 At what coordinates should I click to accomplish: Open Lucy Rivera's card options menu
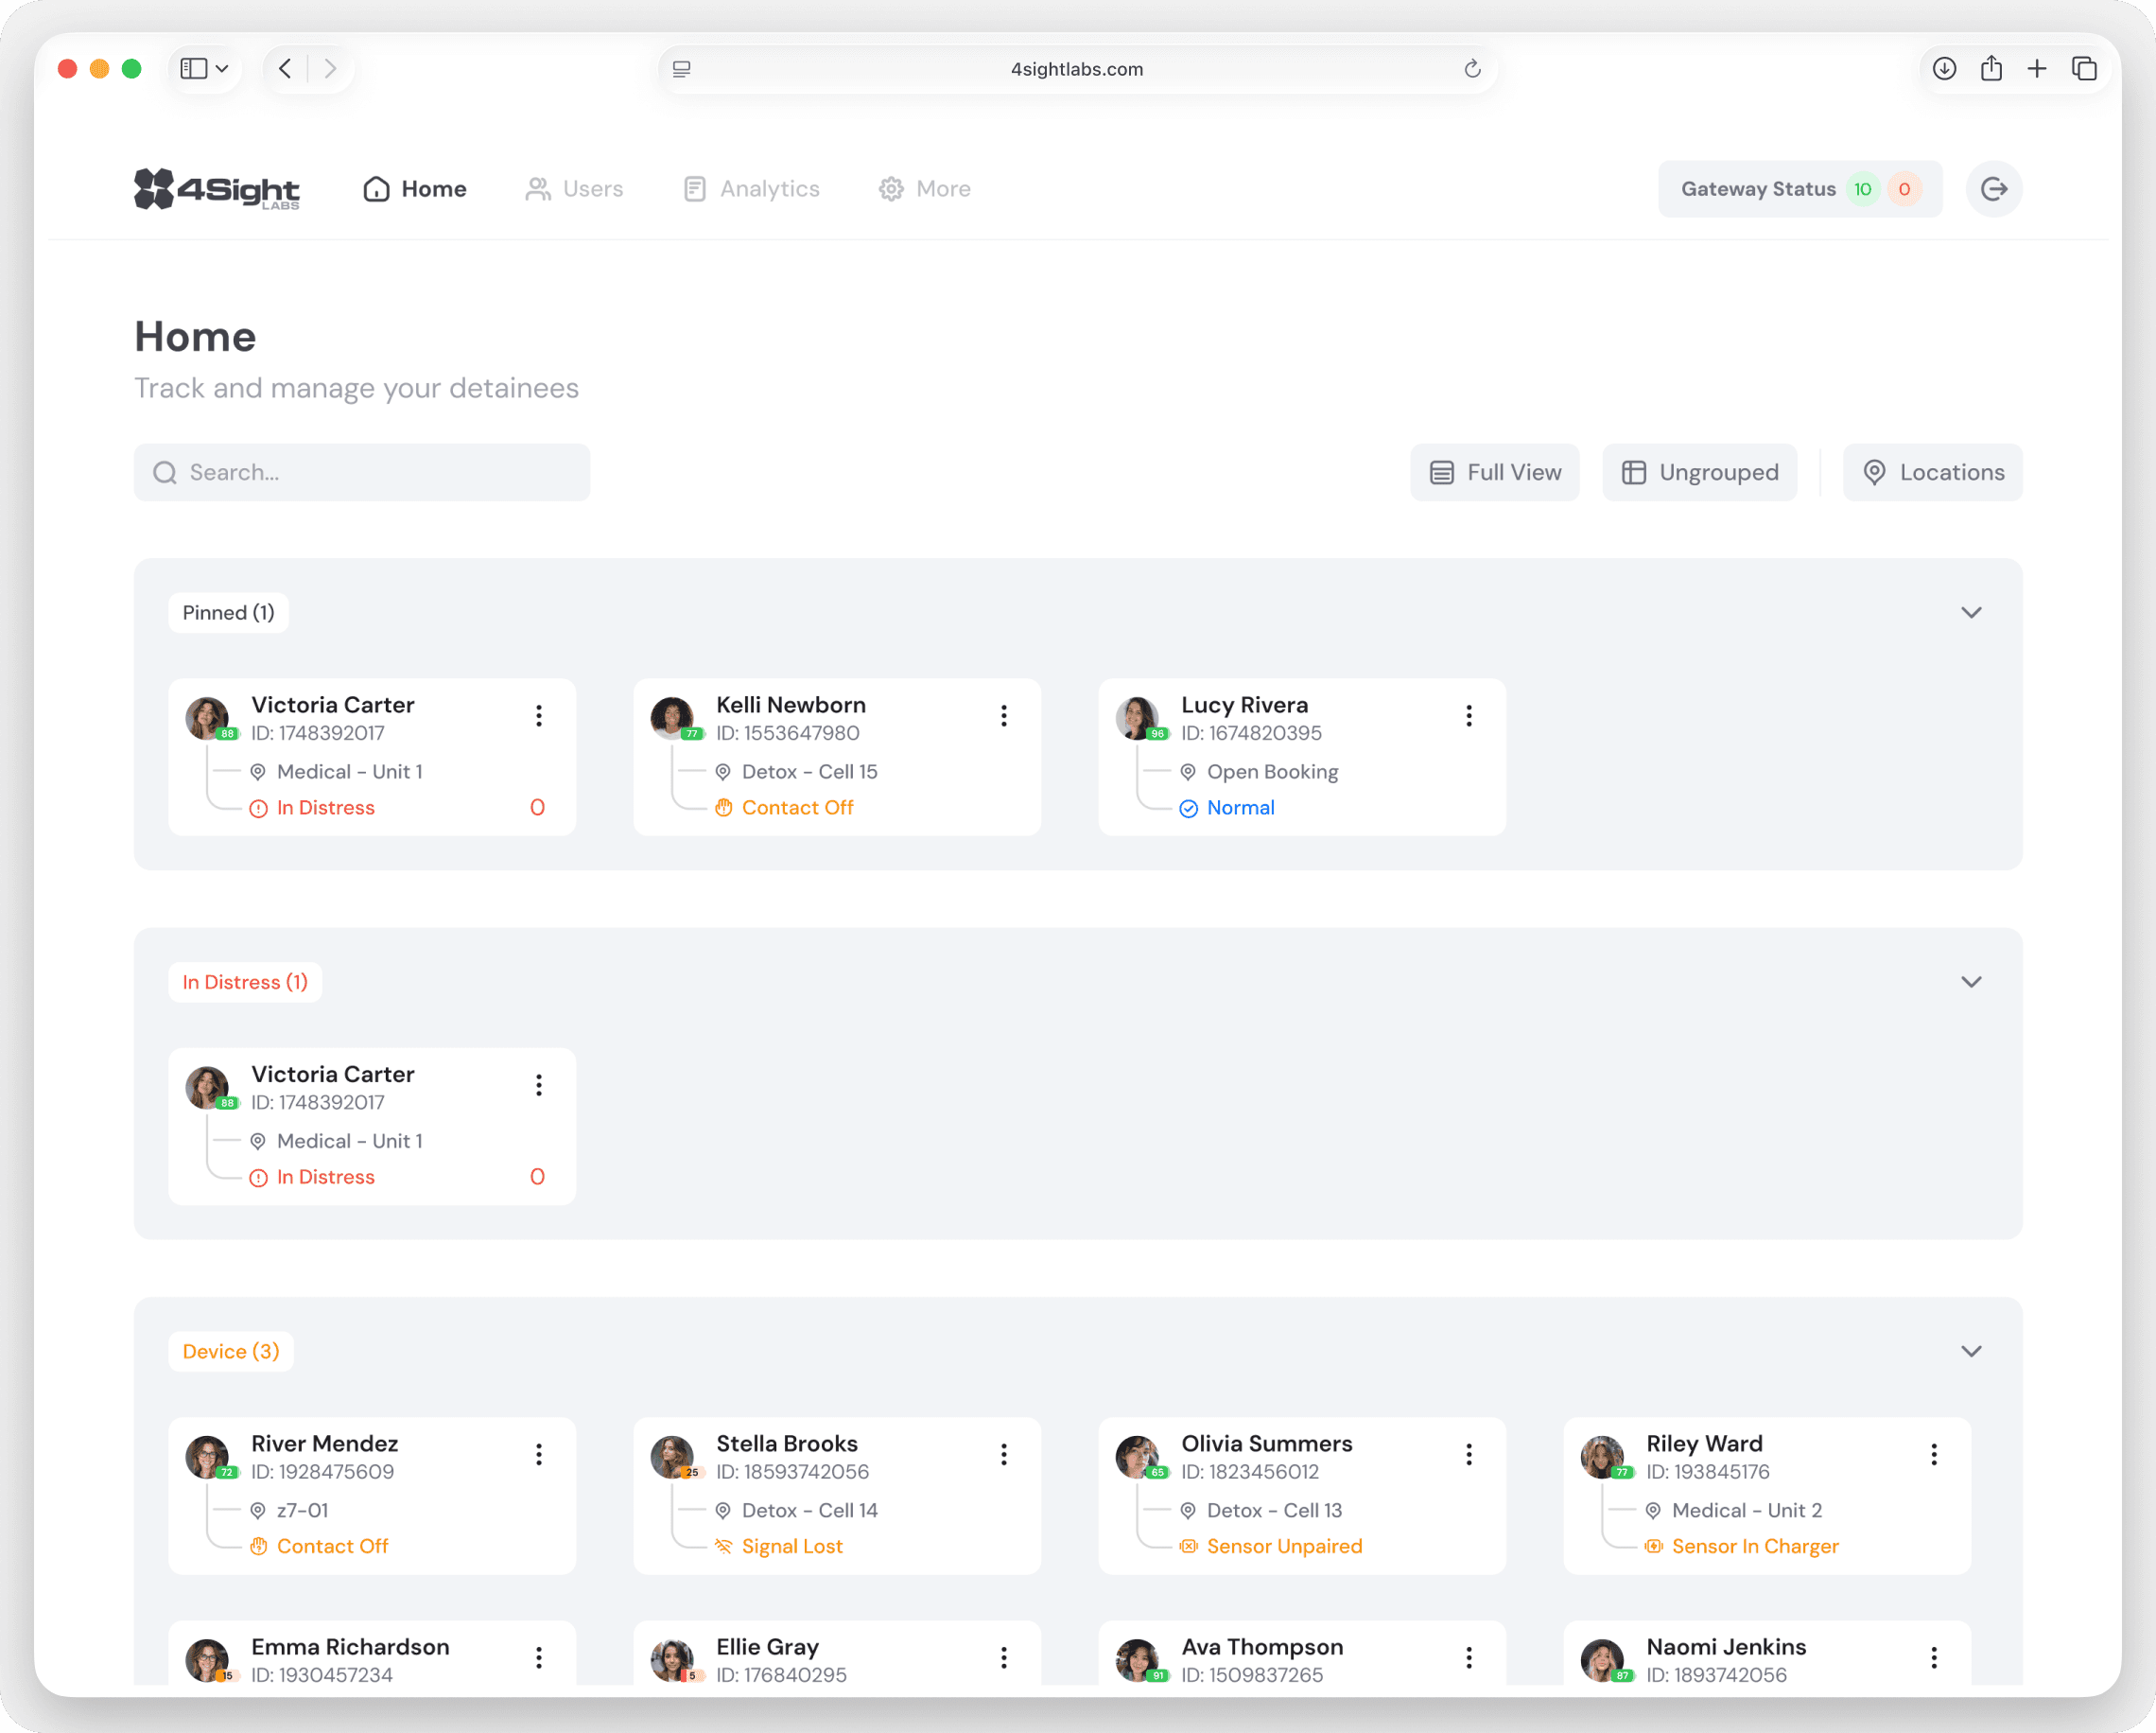pyautogui.click(x=1468, y=715)
